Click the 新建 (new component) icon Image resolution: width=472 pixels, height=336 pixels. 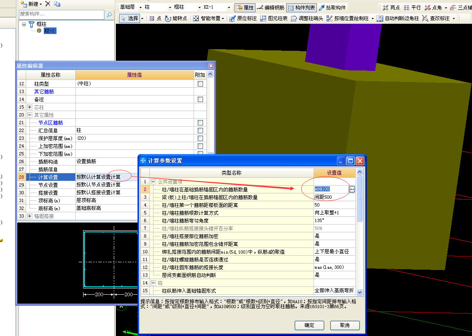tap(23, 4)
